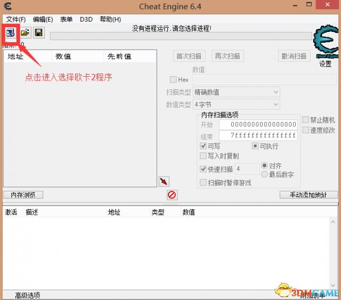Select the 最后数字 radio button
The image size is (341, 300).
pos(265,174)
